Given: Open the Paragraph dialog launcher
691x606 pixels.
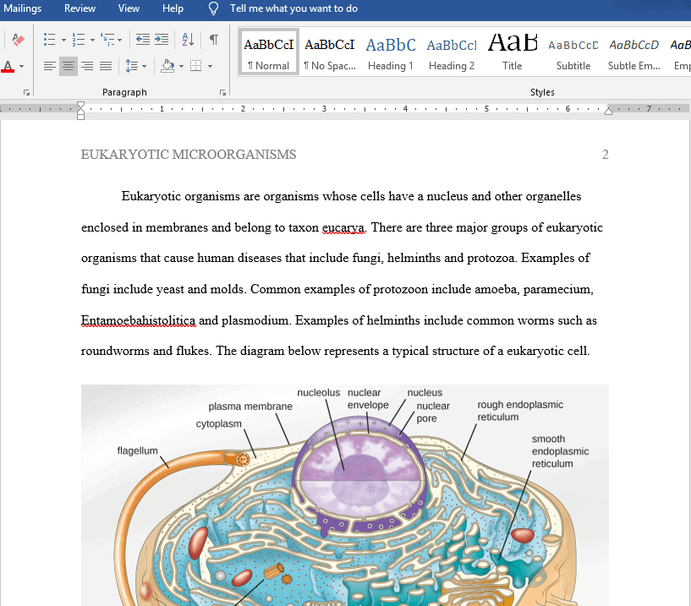Looking at the screenshot, I should coord(222,92).
